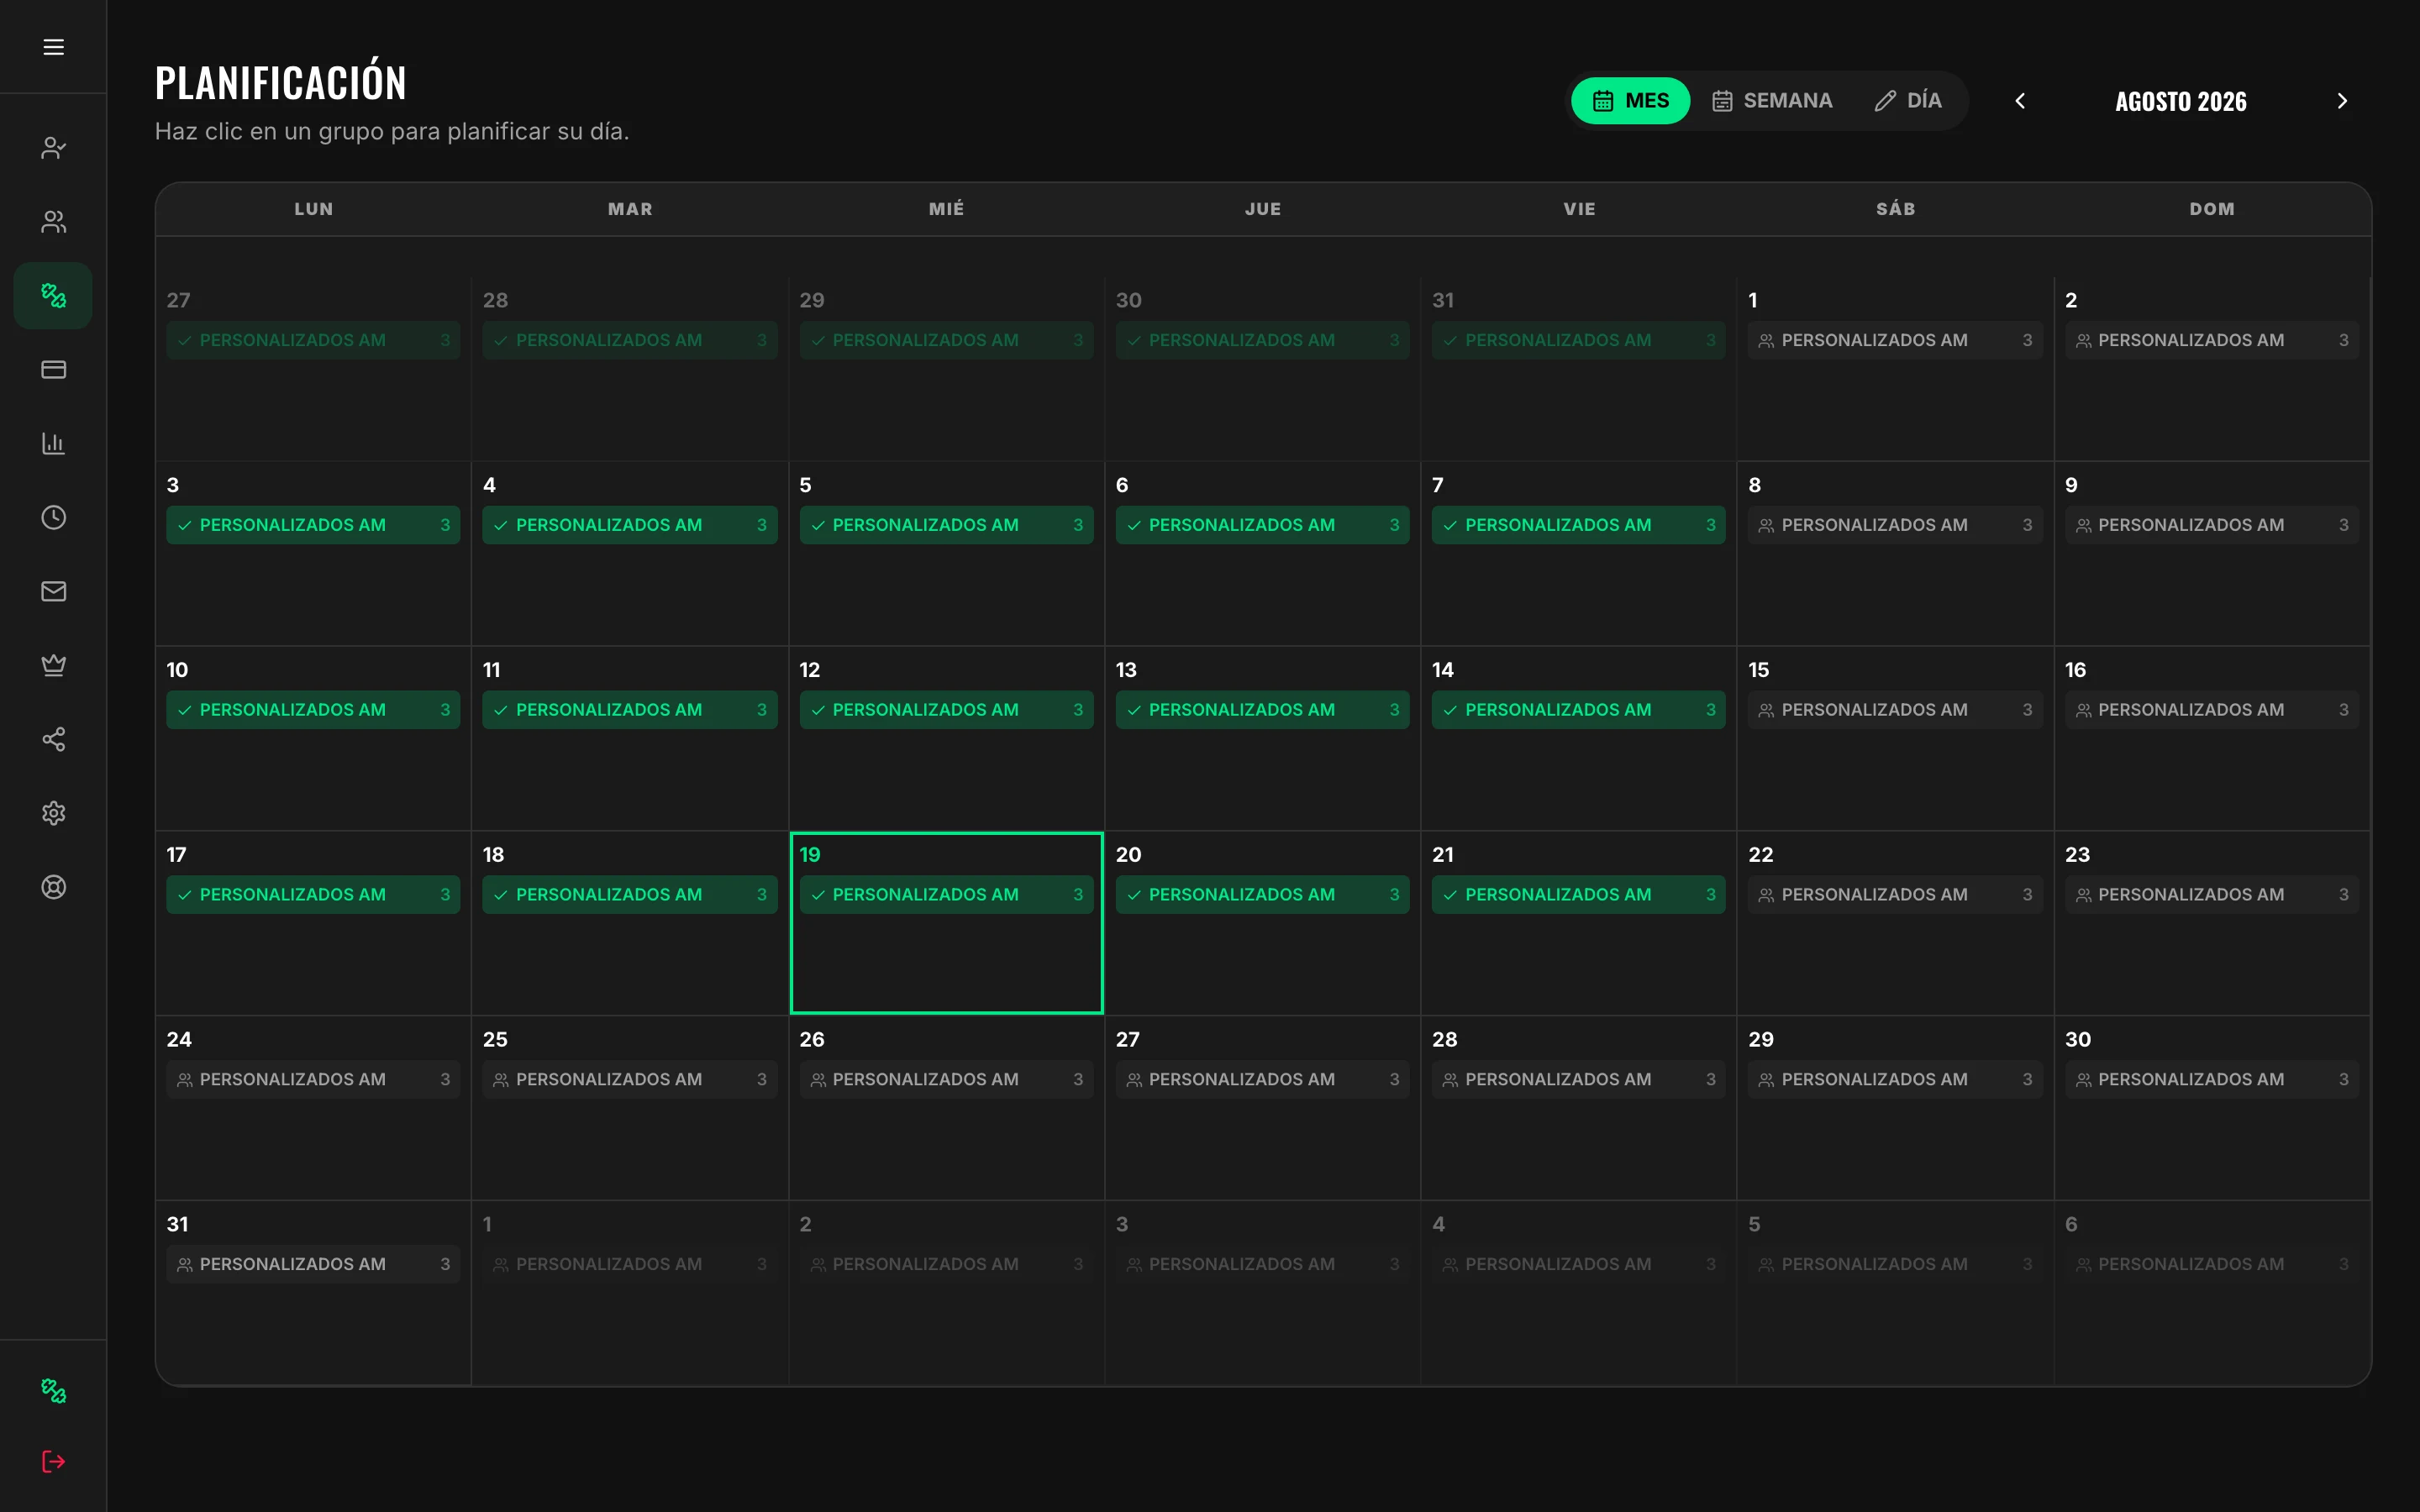Open Personalizados AM group on August 3
2420x1512 pixels.
313,525
